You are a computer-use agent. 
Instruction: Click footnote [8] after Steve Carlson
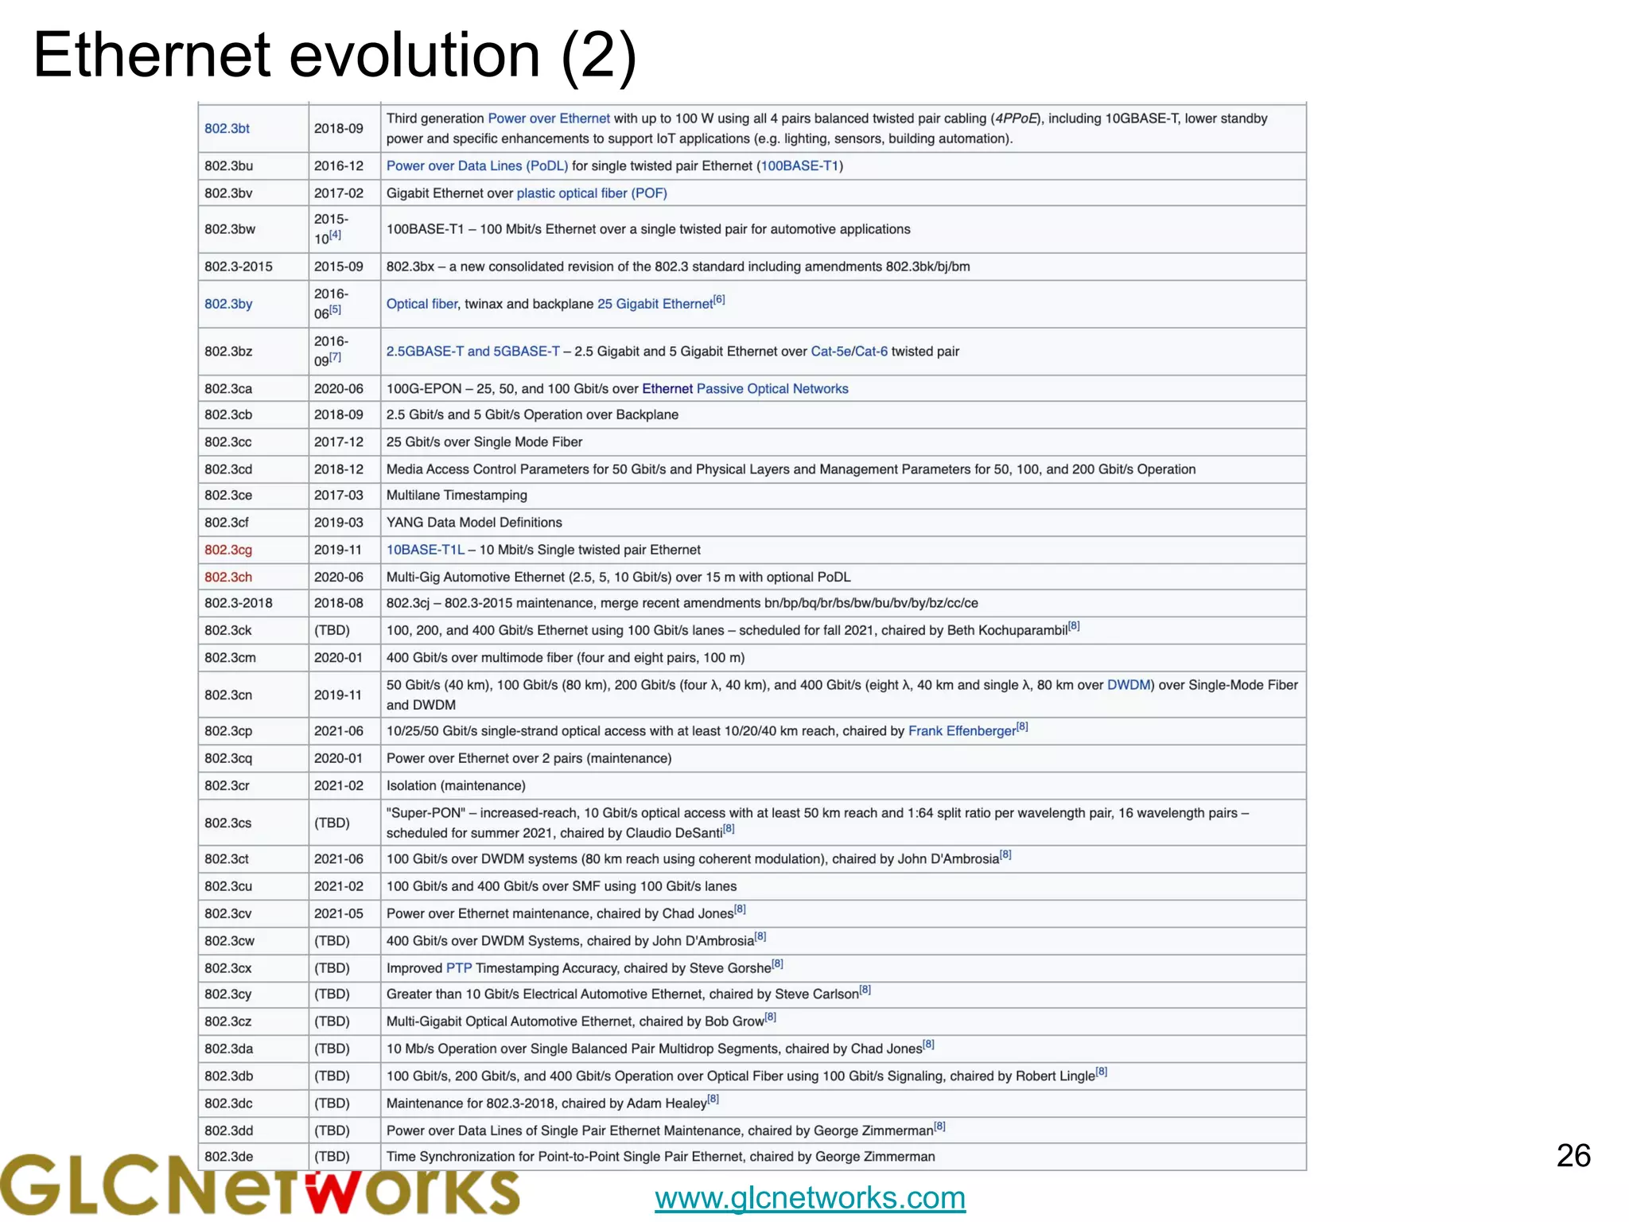point(865,990)
